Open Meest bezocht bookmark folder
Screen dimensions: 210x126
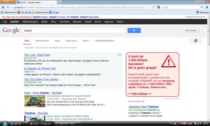(x=9, y=12)
